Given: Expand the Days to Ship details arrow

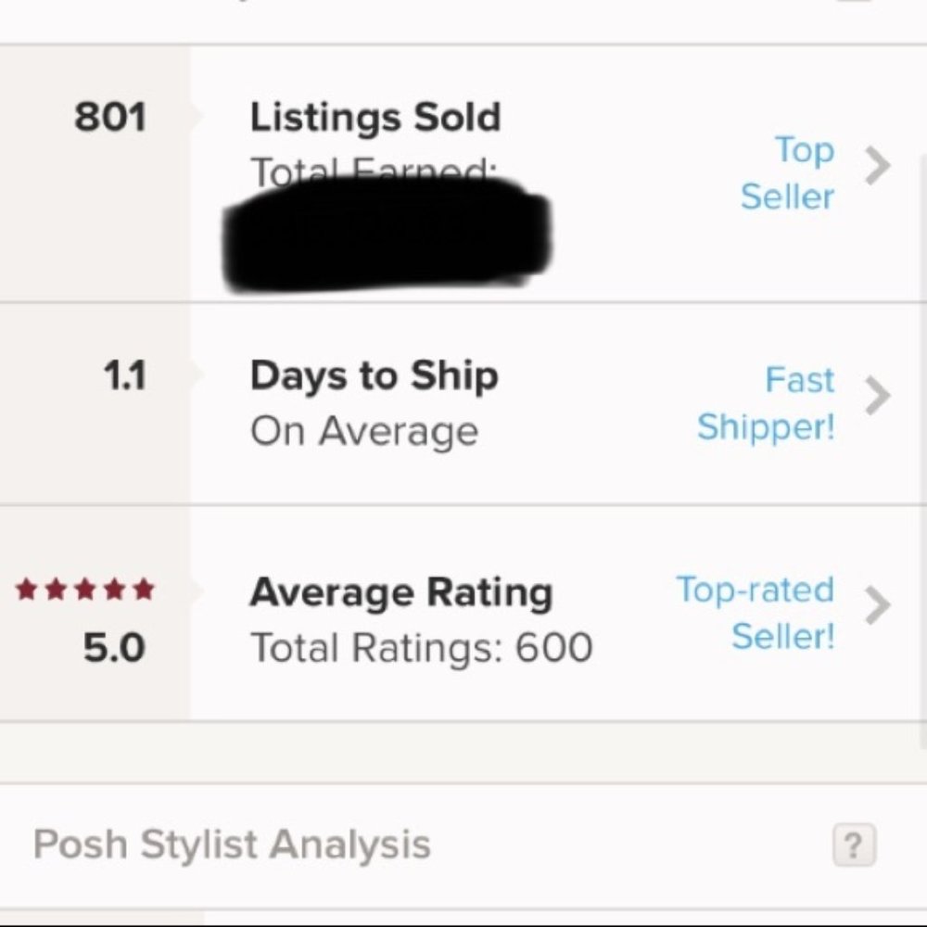Looking at the screenshot, I should click(x=875, y=396).
